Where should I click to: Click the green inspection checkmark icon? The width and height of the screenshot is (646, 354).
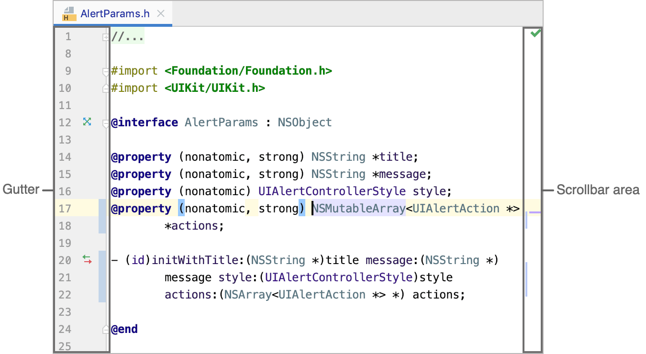point(535,33)
